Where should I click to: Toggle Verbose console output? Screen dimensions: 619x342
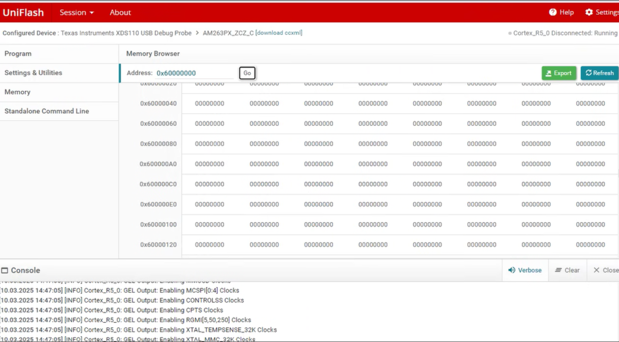[525, 270]
